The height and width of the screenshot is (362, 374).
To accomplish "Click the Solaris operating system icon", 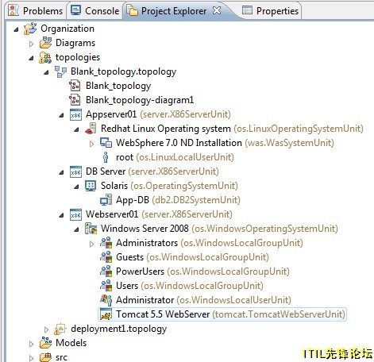I will point(91,186).
